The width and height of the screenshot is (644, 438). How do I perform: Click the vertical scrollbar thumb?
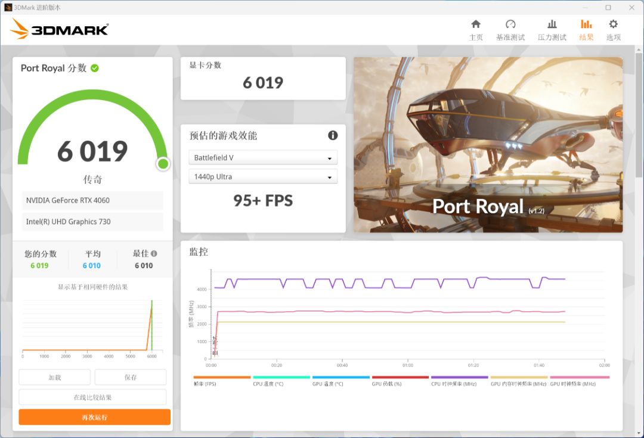[638, 115]
